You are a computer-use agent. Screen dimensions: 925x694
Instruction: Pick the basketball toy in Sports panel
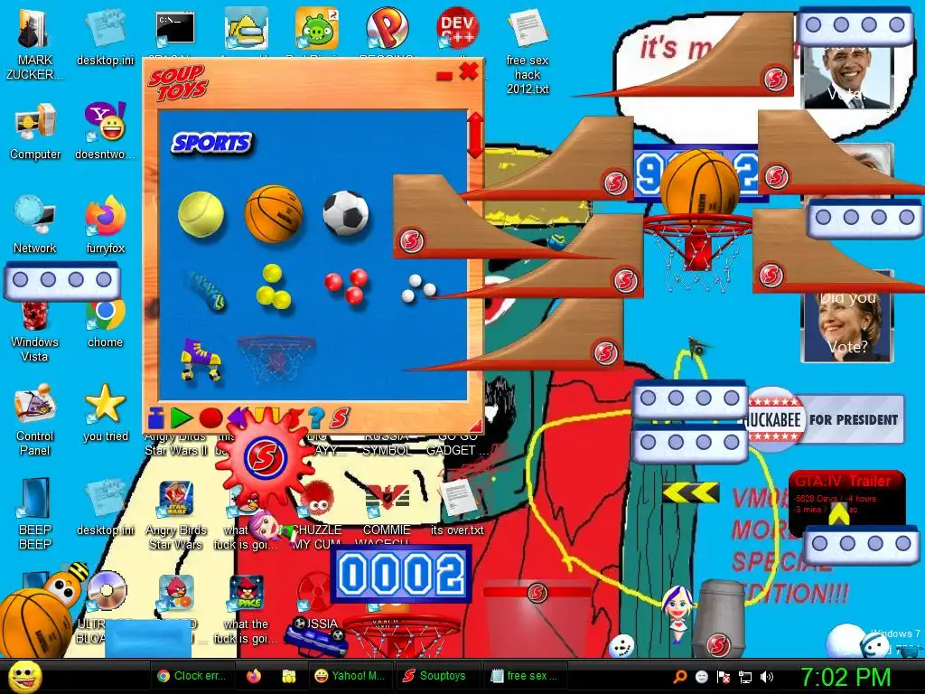point(273,213)
